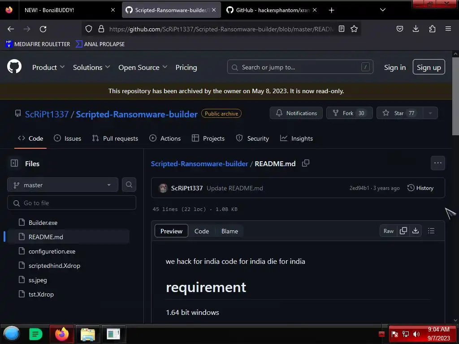Select the Code tab
The image size is (459, 344).
[x=30, y=138]
